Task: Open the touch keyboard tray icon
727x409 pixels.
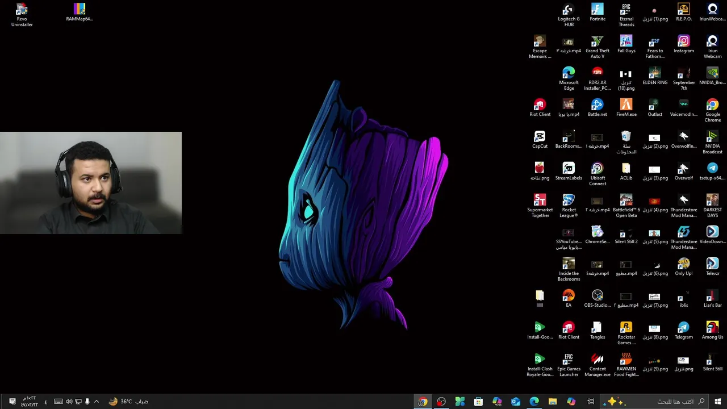Action: 59,402
